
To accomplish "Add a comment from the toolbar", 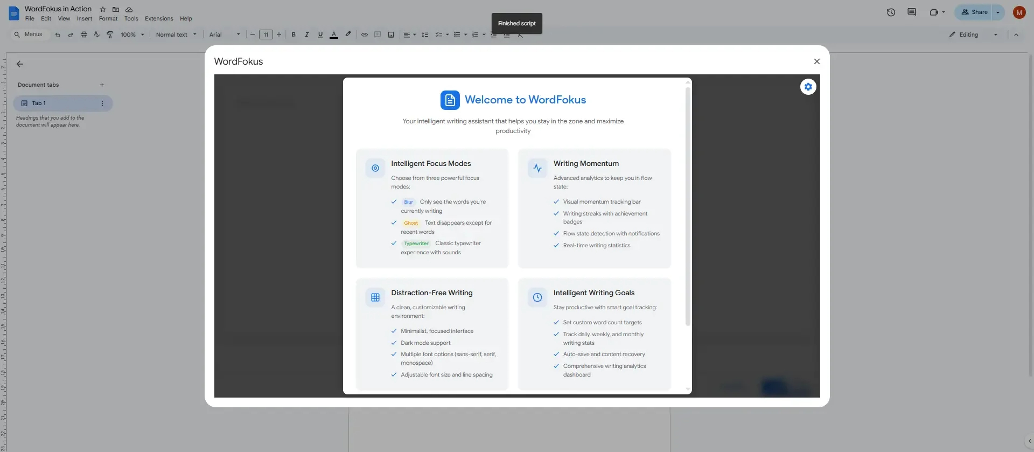I will [378, 34].
